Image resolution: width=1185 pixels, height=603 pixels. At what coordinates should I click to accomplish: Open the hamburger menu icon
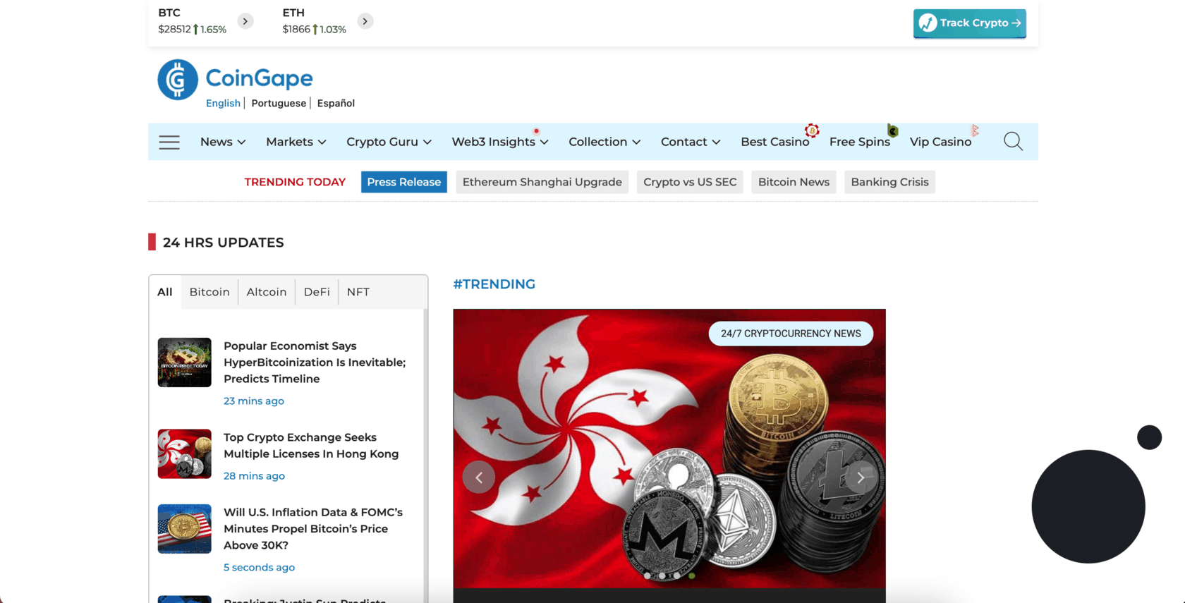pos(169,142)
